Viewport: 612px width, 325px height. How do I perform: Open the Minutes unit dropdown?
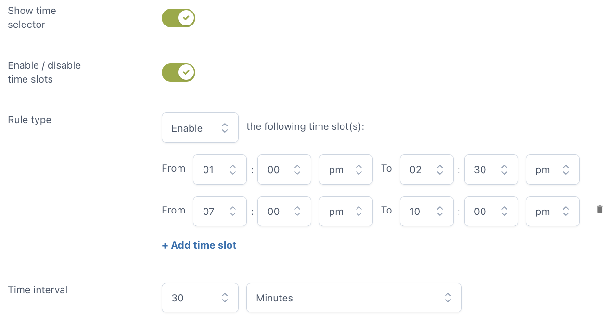coord(354,298)
